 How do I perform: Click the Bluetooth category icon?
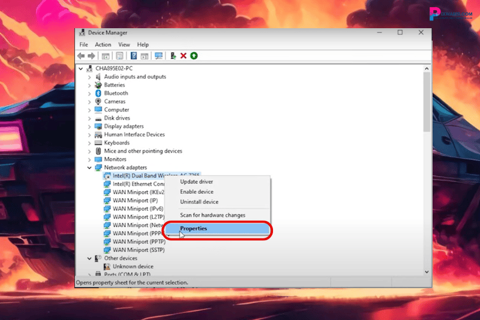98,93
